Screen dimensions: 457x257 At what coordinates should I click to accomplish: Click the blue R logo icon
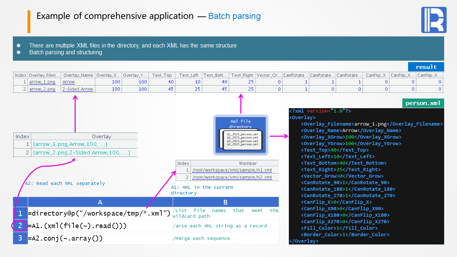[x=434, y=20]
